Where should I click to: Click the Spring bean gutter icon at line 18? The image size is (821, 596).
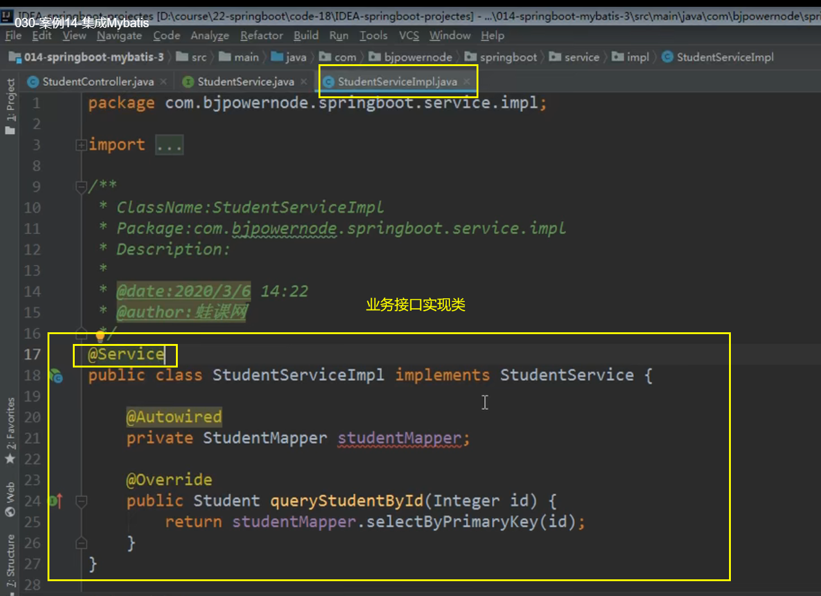[56, 376]
